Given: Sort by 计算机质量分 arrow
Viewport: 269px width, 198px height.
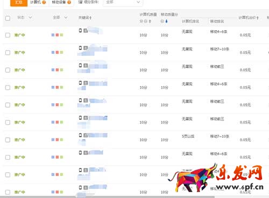Looking at the screenshot, I should click(150, 22).
